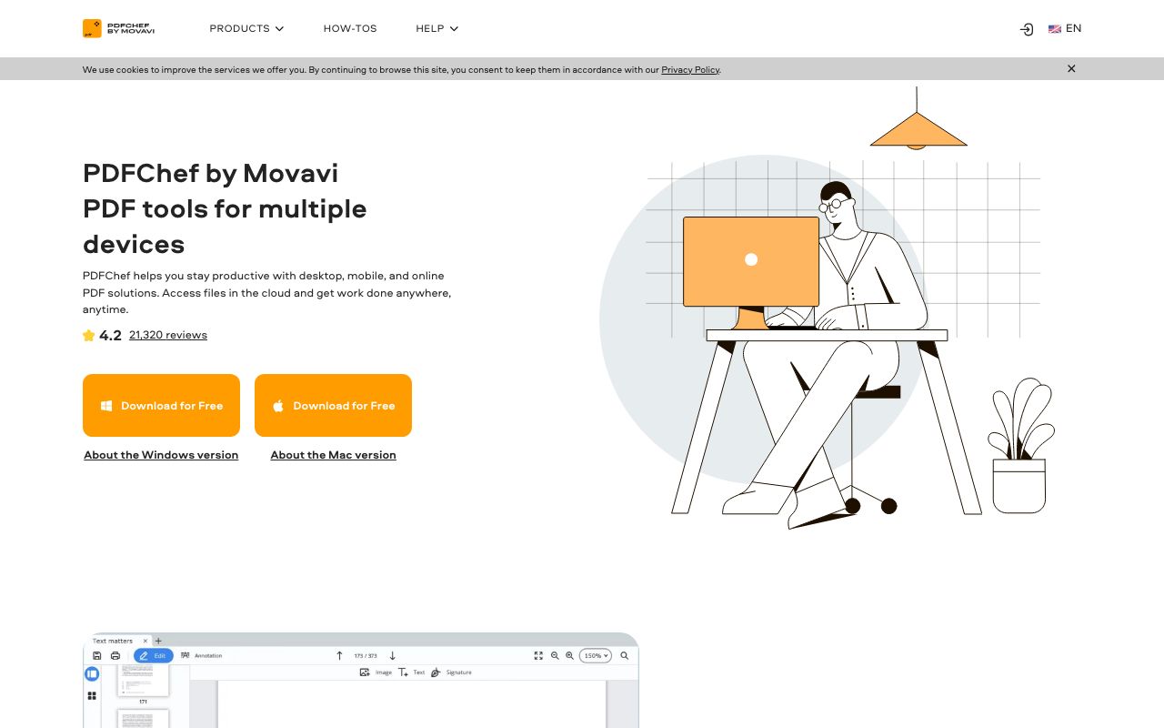Click the sign-in icon in header
This screenshot has height=728, width=1164.
click(1027, 29)
